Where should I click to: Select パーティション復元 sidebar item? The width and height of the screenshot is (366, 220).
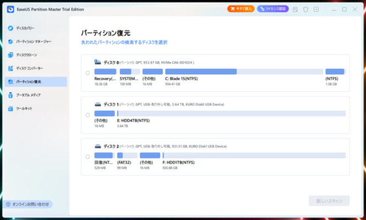[x=36, y=81]
